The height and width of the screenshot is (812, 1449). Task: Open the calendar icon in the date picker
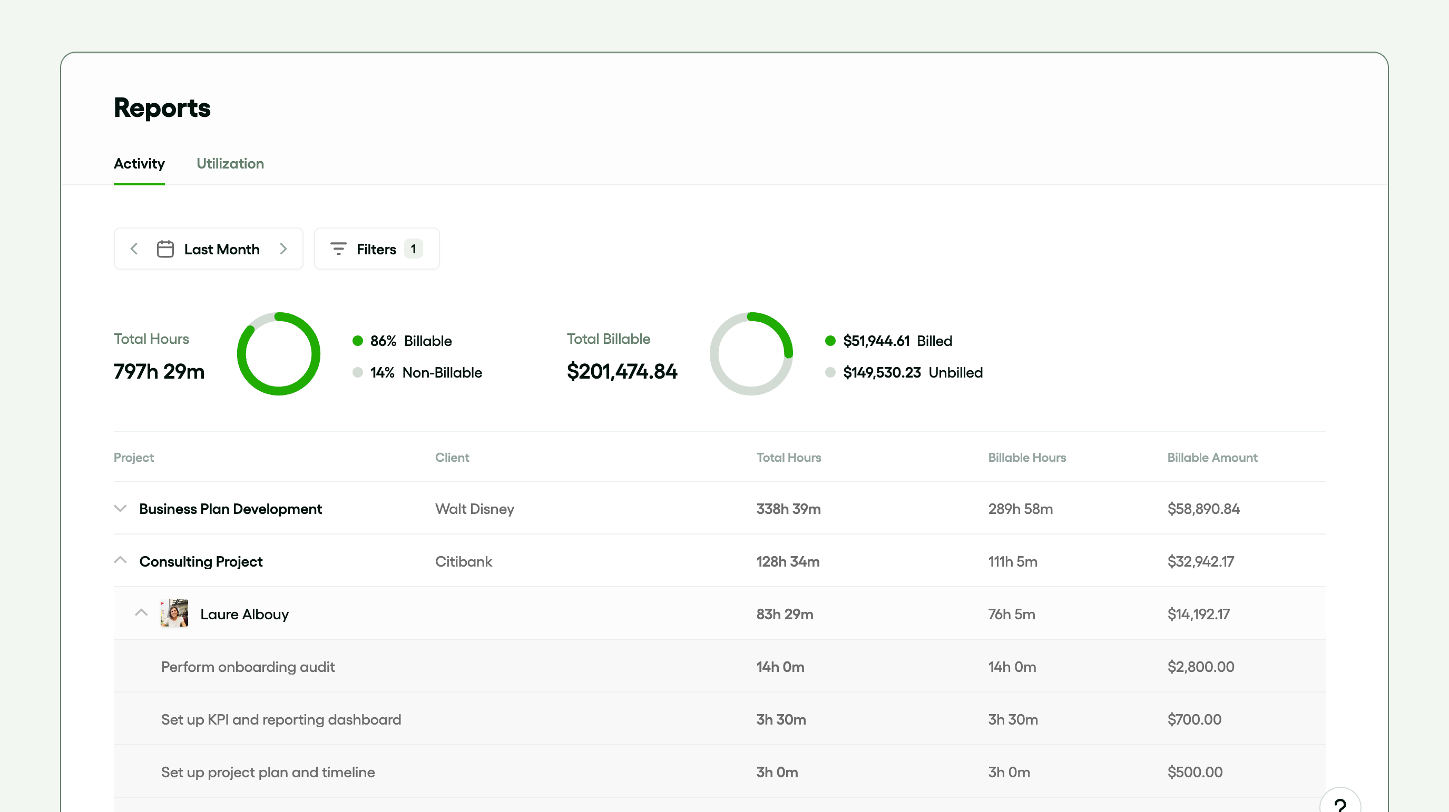[x=165, y=249]
